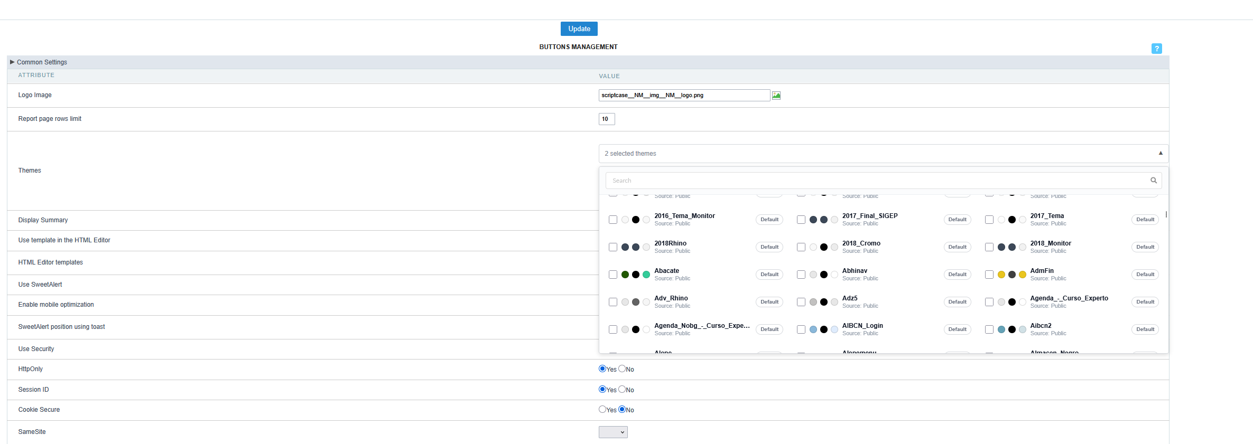Check the 2017_Tema theme checkbox
This screenshot has height=444, width=1253.
tap(989, 220)
